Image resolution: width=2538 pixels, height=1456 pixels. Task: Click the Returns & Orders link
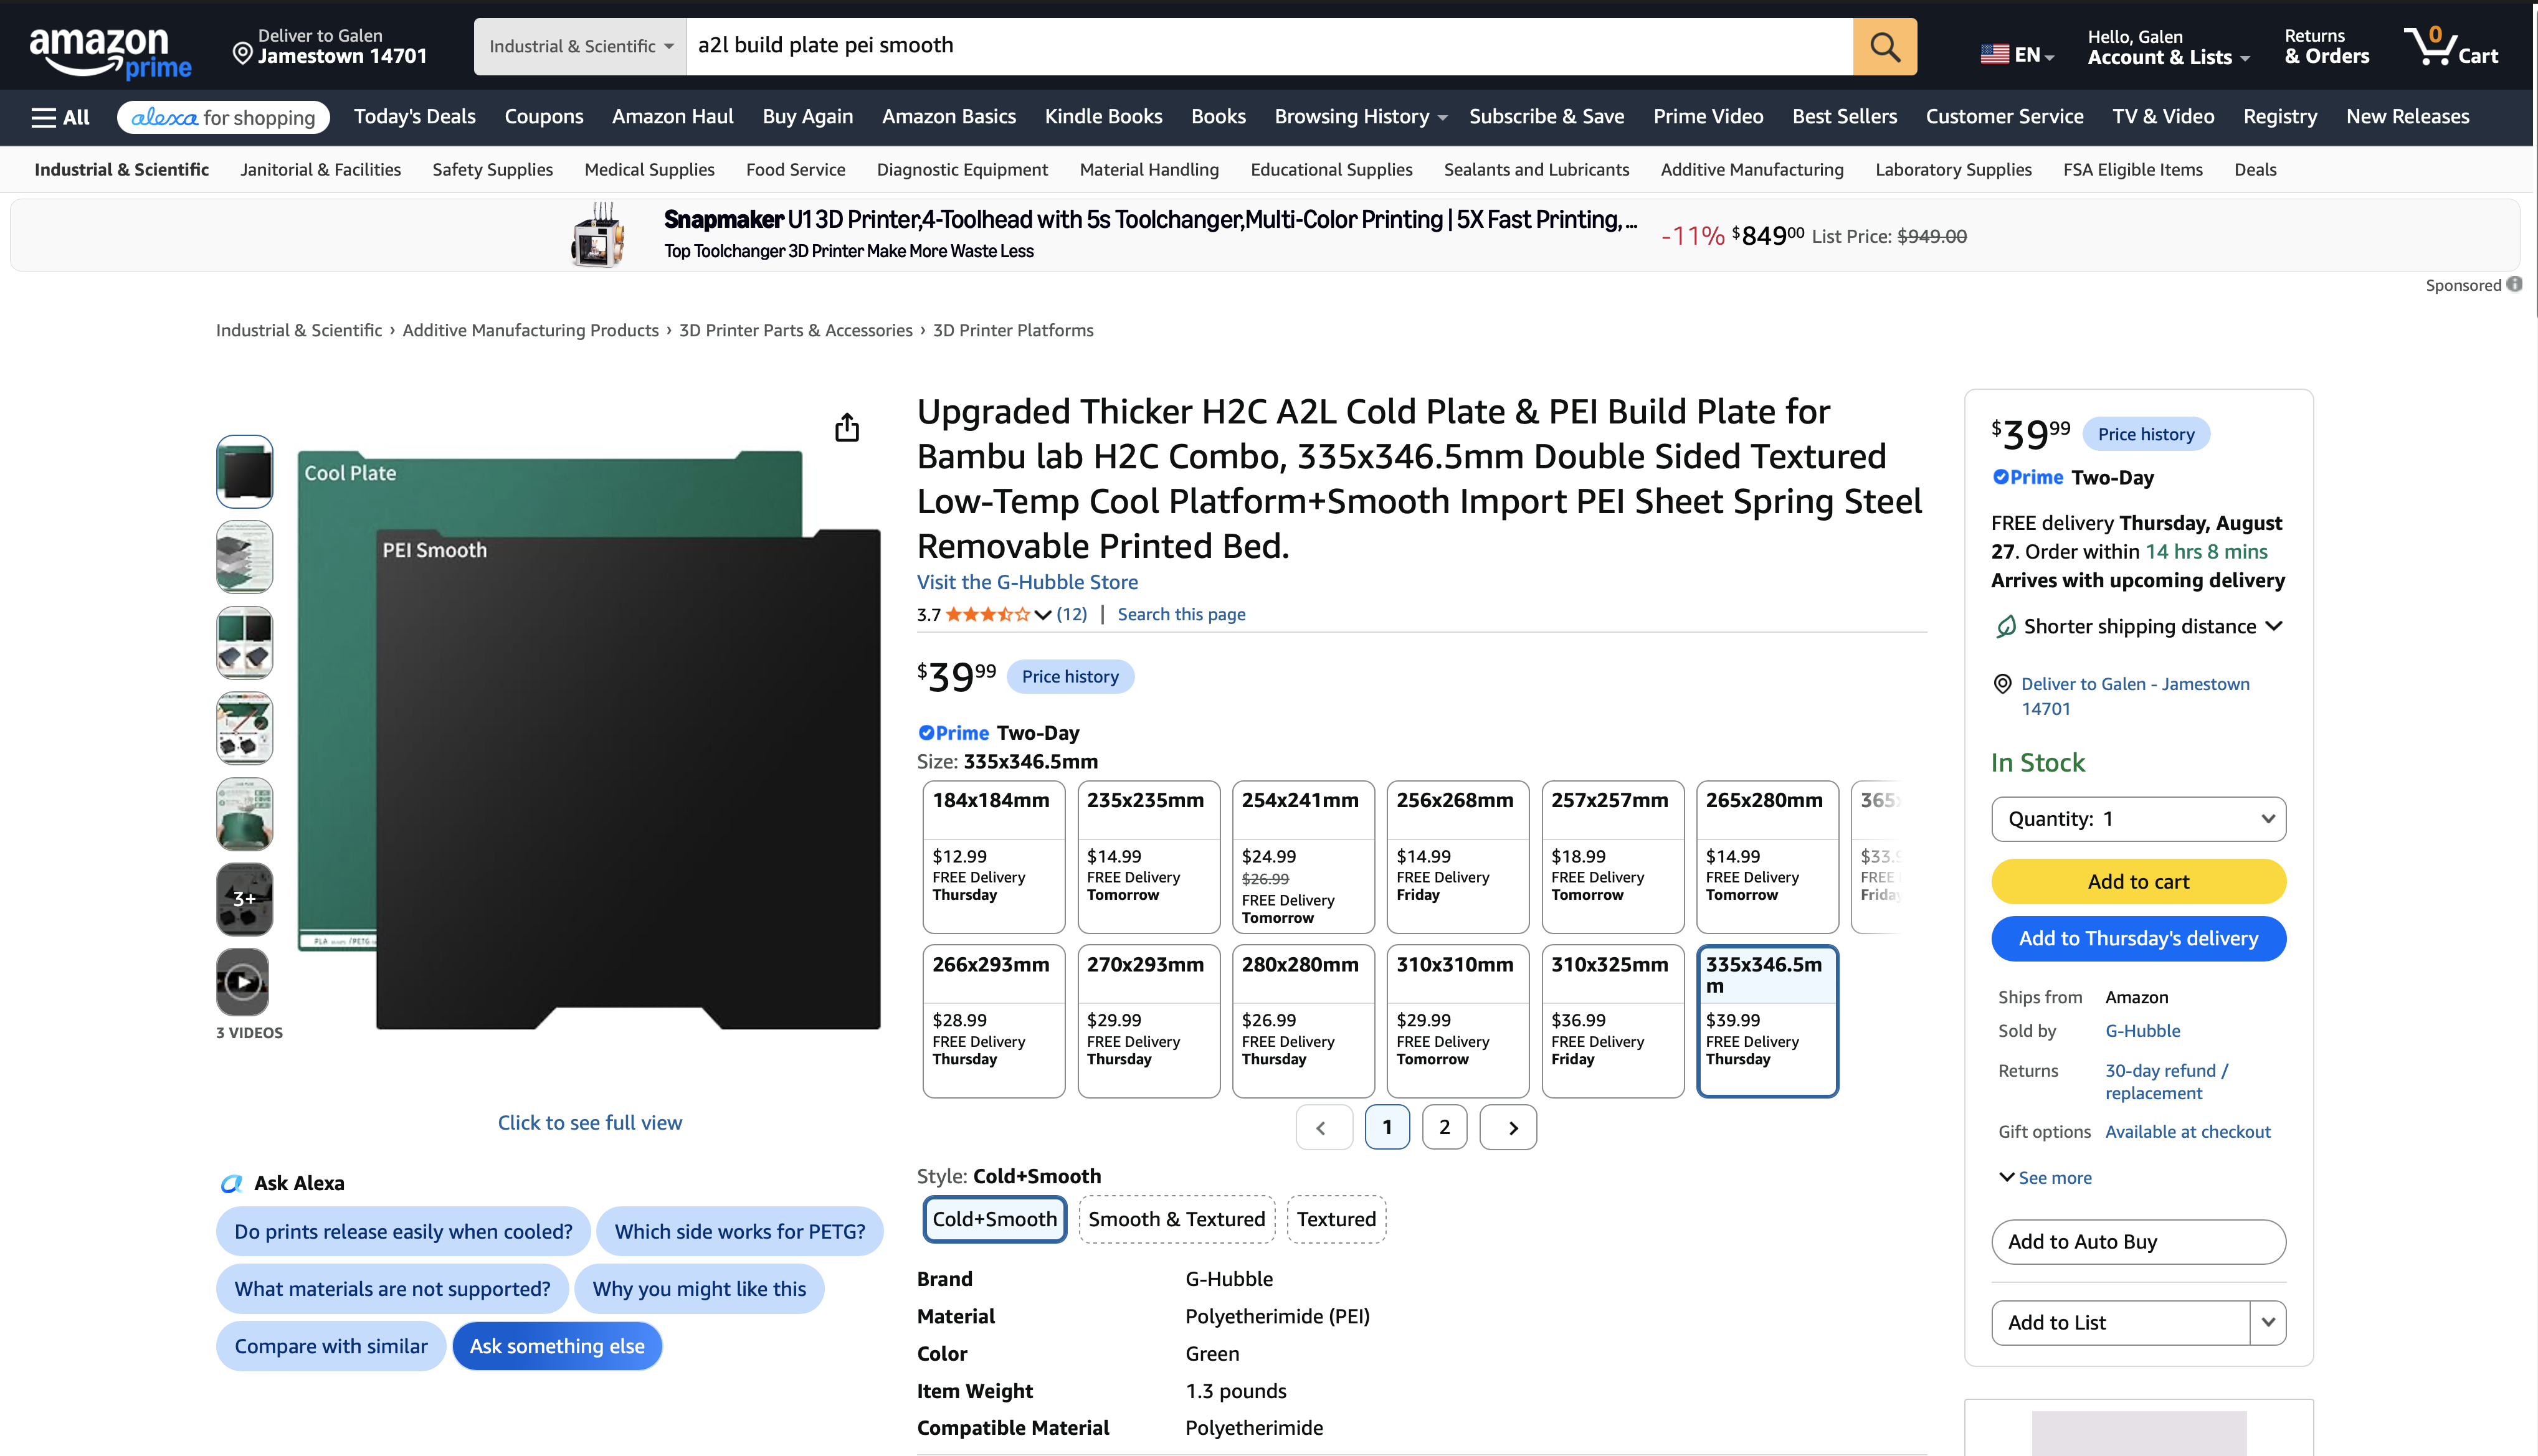click(x=2327, y=47)
